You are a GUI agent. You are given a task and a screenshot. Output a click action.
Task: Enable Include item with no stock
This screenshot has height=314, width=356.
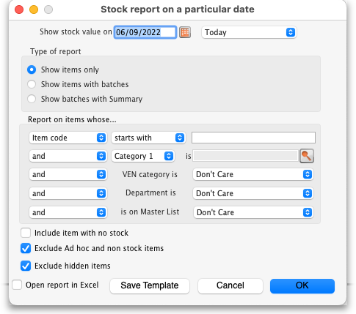tap(26, 233)
